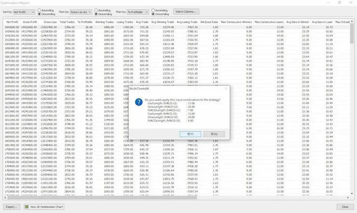The width and height of the screenshot is (357, 213).
Task: Click the Losing Trades column header
Action: click(x=124, y=22)
